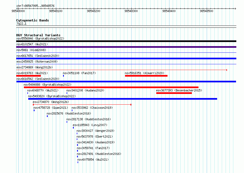Viewport: 244px width, 173px height.
Task: Click the chr7:98547995..98548576 region label
Action: click(35, 6)
